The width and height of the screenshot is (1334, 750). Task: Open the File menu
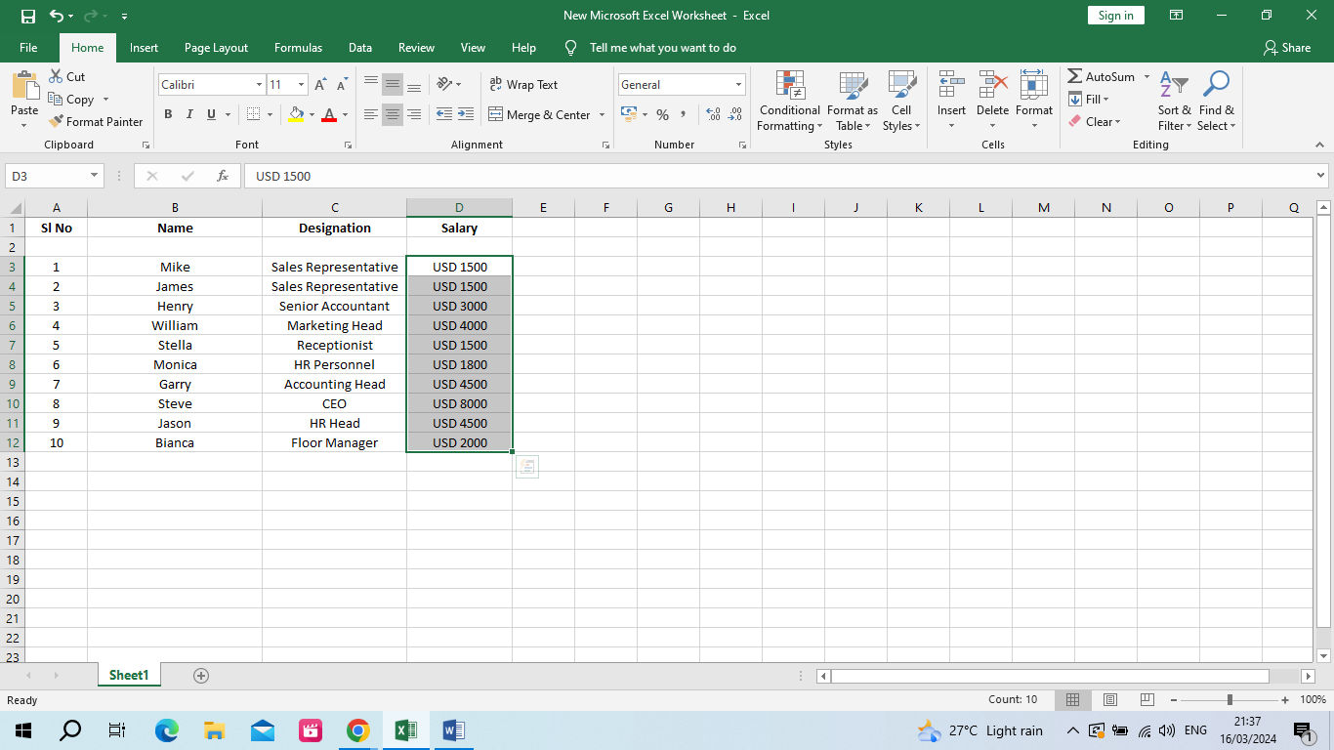28,47
